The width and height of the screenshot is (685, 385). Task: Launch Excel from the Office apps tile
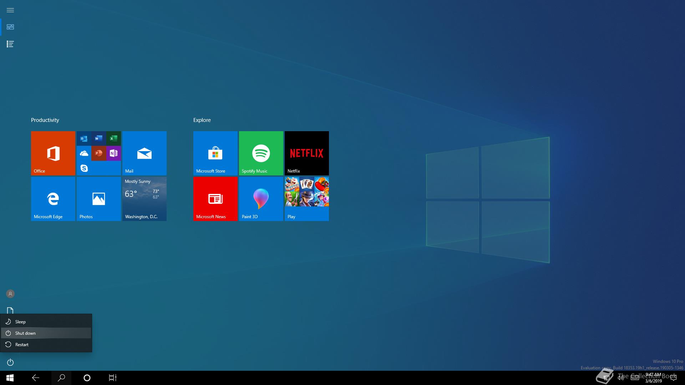point(114,138)
